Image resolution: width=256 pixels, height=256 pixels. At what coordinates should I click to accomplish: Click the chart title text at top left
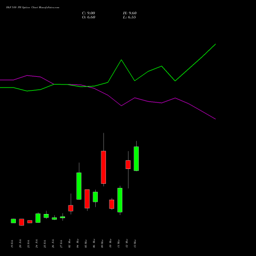pyautogui.click(x=33, y=8)
